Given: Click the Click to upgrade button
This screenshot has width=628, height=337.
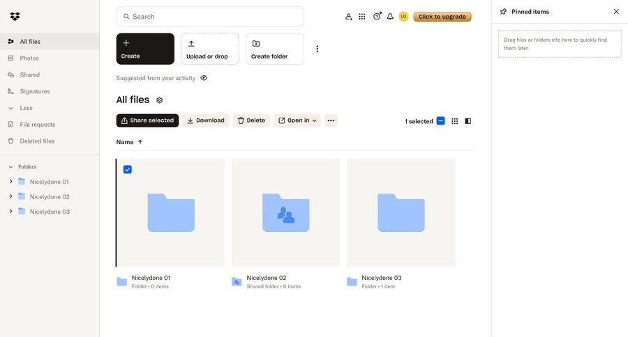Looking at the screenshot, I should point(442,17).
